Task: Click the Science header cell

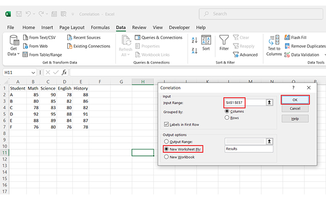Action: (48, 88)
